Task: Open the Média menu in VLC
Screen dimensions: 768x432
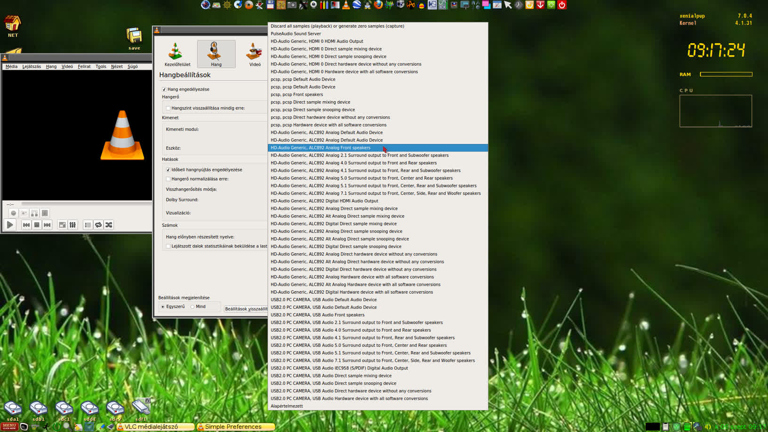Action: click(x=11, y=66)
